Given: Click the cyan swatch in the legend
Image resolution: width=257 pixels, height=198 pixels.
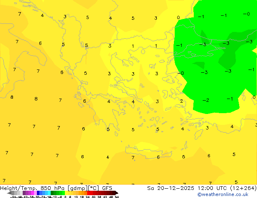Looking at the screenshot, I should (x=49, y=193).
